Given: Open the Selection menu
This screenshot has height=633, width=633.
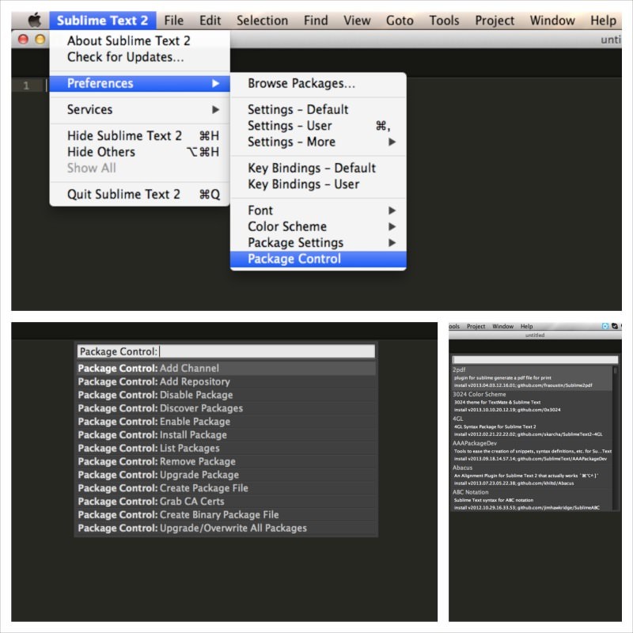Looking at the screenshot, I should coord(263,21).
